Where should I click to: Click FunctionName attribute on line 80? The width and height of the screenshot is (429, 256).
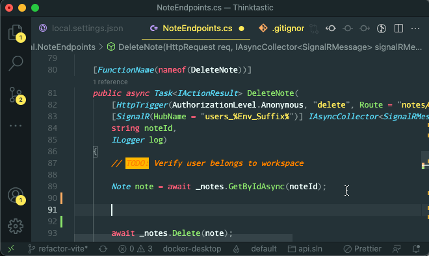(x=125, y=70)
